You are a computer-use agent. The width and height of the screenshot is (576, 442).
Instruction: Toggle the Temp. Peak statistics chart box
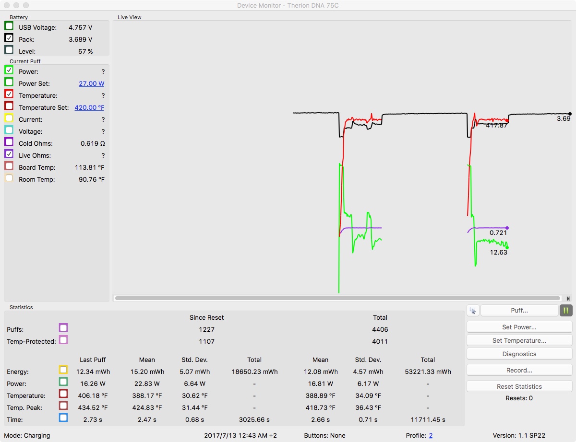63,406
